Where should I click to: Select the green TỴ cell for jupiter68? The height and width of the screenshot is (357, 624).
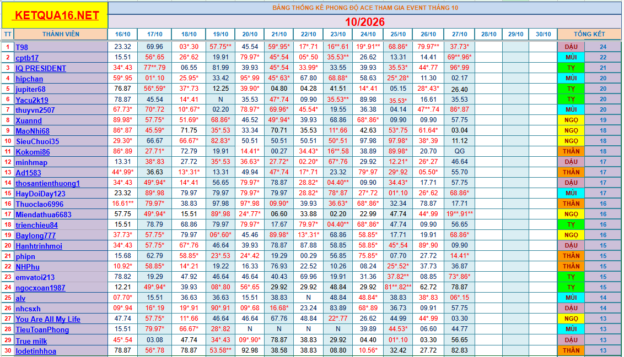(x=571, y=89)
